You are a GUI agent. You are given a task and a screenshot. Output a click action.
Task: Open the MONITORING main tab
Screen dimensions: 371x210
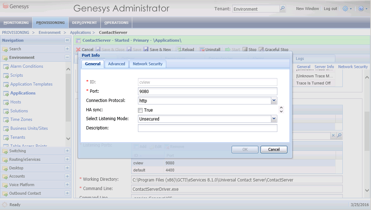tap(16, 23)
